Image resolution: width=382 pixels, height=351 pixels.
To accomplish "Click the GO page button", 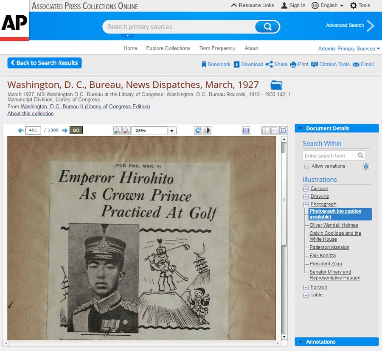I will (x=76, y=130).
